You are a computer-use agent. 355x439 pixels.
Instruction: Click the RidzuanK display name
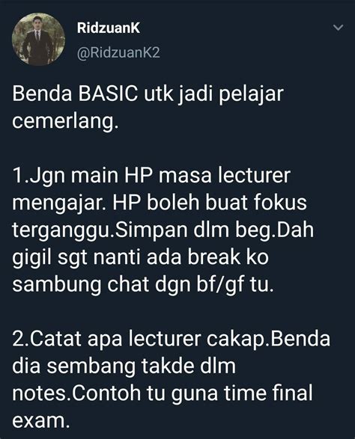point(109,28)
